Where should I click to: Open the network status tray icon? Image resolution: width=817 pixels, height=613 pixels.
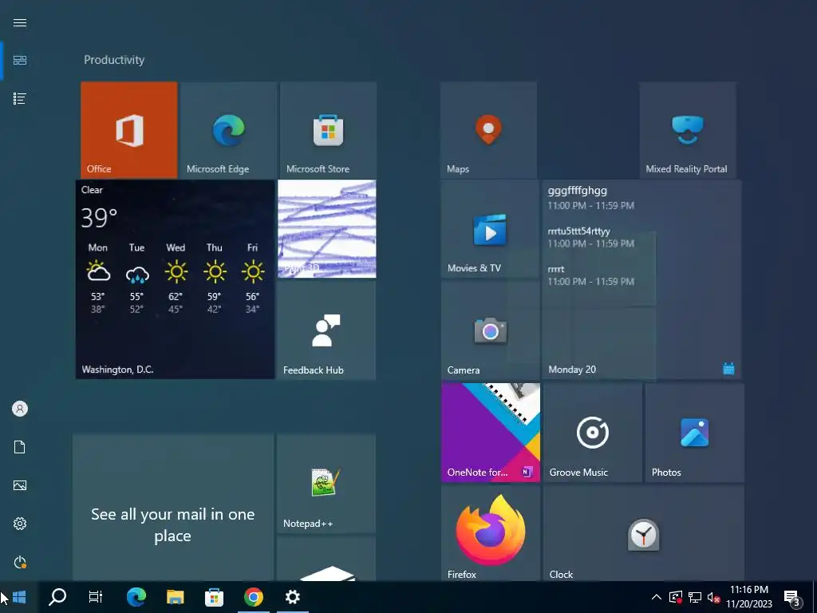[x=695, y=597]
